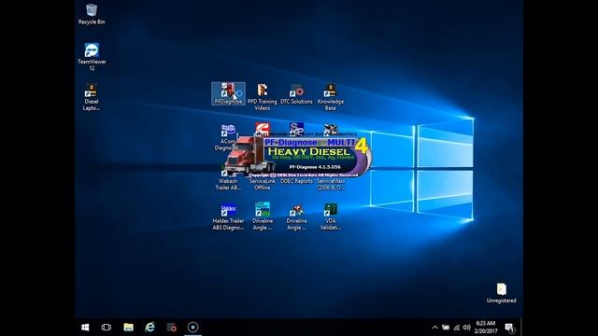Open the Knowledge Base shortcut
The height and width of the screenshot is (336, 598).
[330, 97]
